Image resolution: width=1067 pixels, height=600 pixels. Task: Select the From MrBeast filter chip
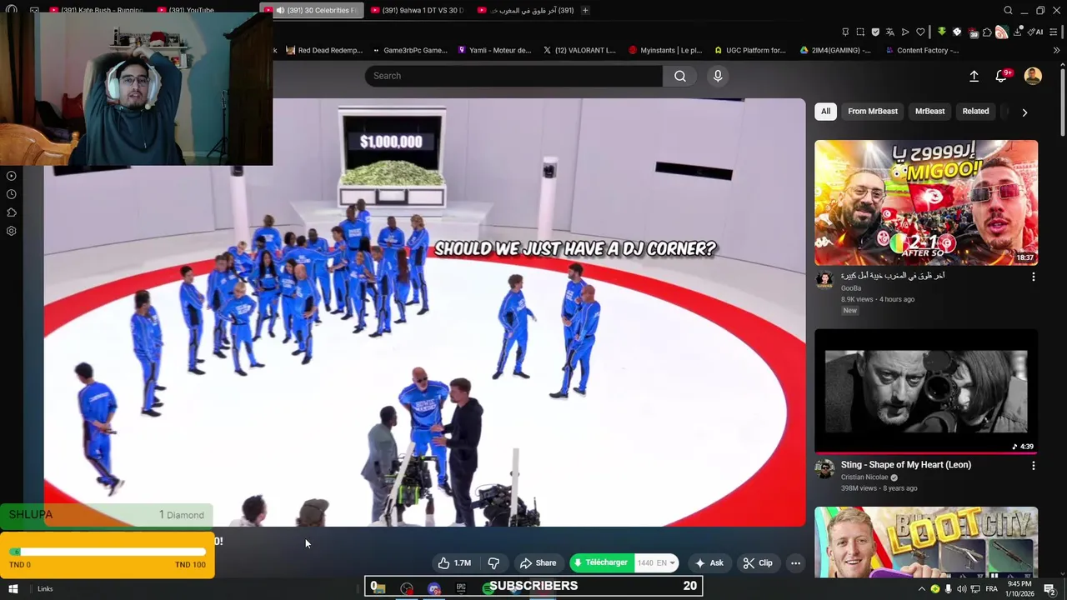point(873,111)
